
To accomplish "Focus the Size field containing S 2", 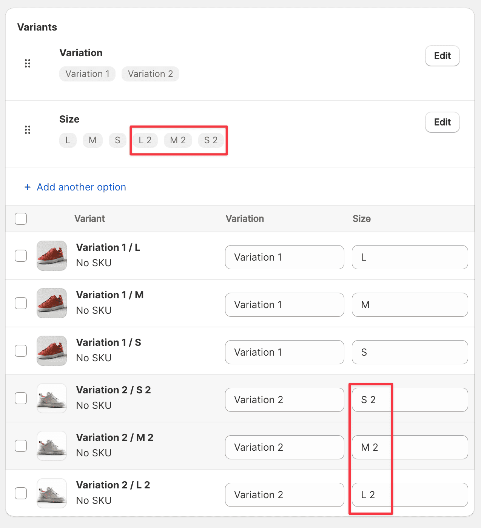I will click(410, 400).
